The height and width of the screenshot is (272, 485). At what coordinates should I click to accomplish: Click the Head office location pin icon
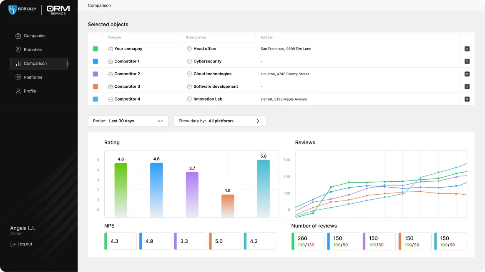point(189,49)
